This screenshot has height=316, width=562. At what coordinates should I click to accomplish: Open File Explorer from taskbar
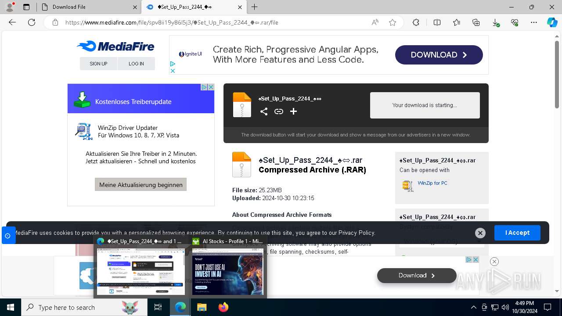click(202, 307)
